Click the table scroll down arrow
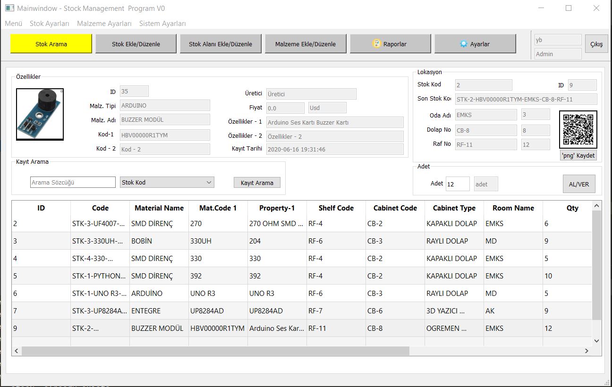The width and height of the screenshot is (612, 387). point(596,341)
